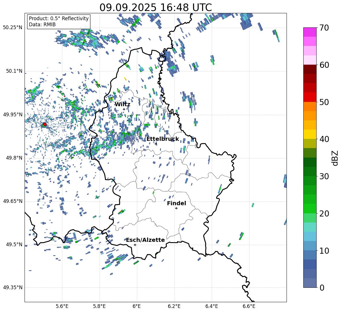Screen dimensions: 342x312
Task: Click the 50 tick on the colorbar
Action: click(x=324, y=102)
